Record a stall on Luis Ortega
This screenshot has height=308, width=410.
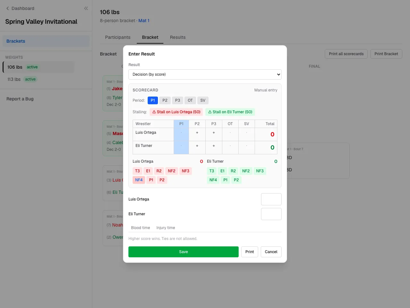[176, 112]
